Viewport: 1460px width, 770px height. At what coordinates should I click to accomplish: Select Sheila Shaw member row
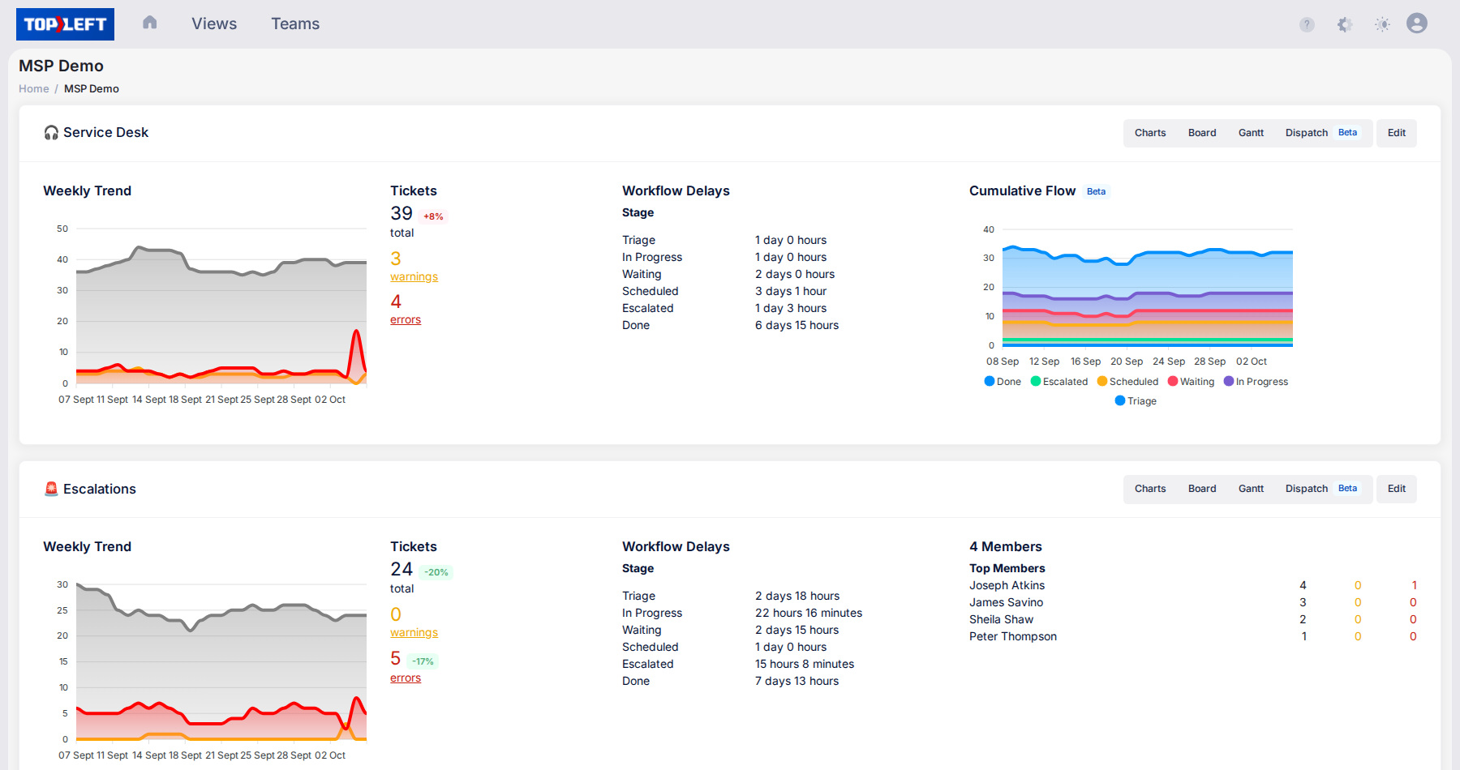pyautogui.click(x=1193, y=619)
